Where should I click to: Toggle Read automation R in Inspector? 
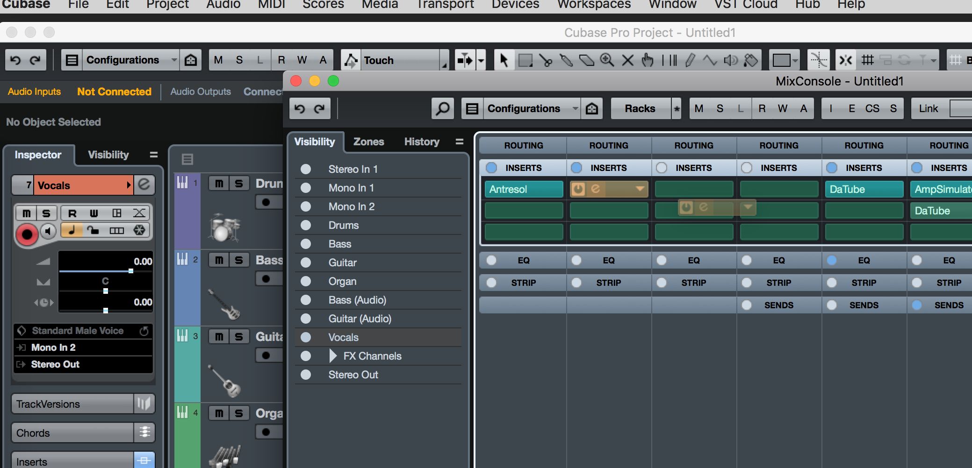72,213
